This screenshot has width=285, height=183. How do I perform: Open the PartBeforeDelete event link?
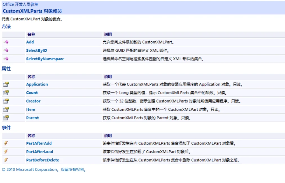[43, 160]
